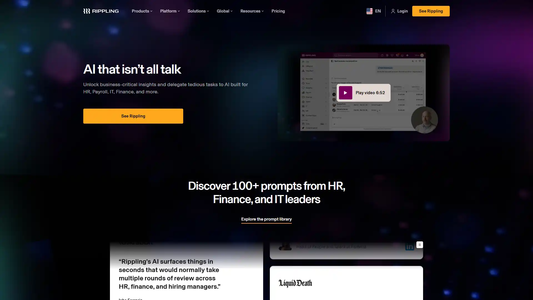Screen dimensions: 533x300
Task: Open the Explore the prompt library link
Action: pyautogui.click(x=266, y=219)
